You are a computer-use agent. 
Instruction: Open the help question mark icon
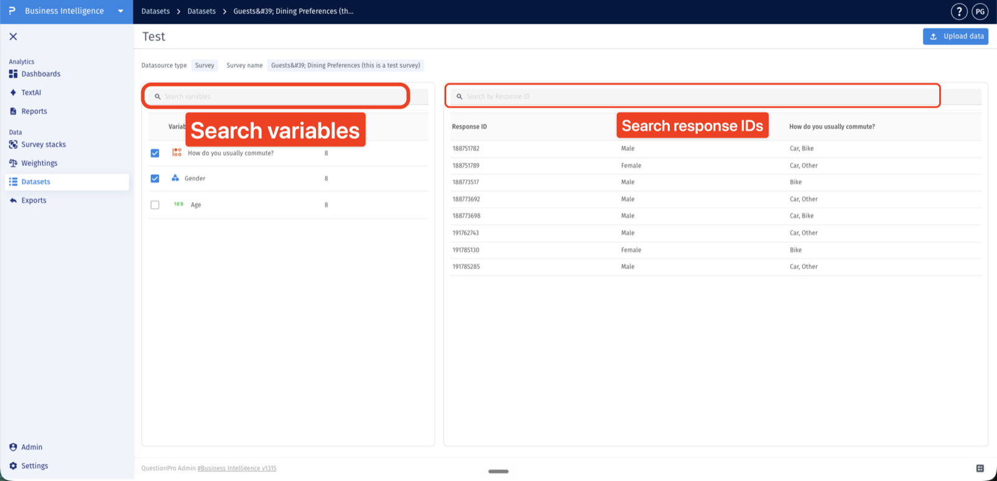pyautogui.click(x=959, y=11)
